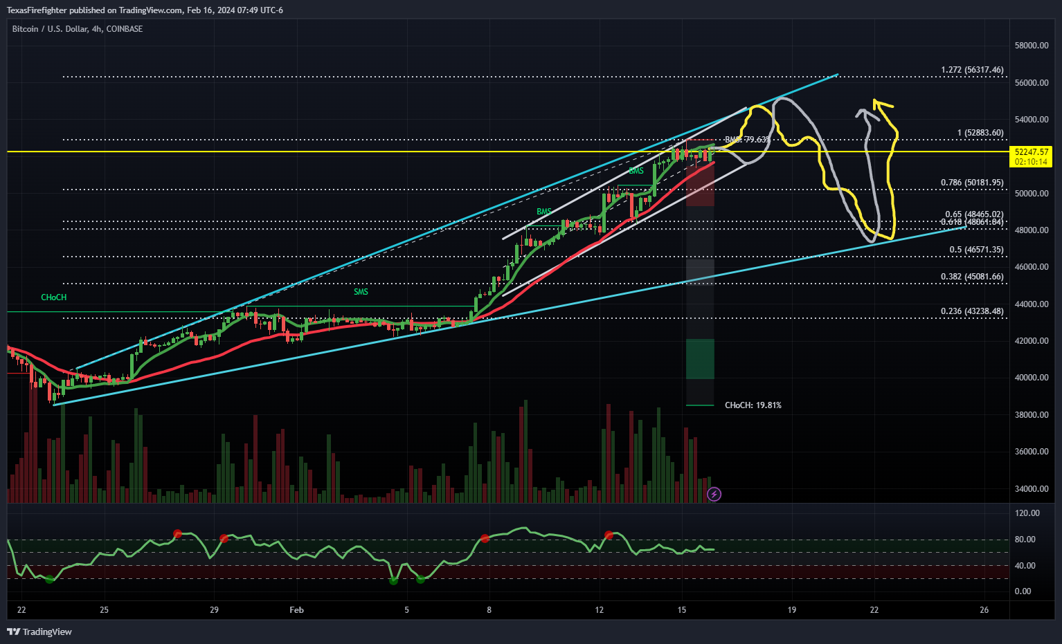This screenshot has height=644, width=1062.
Task: Click the 0.236 (43238.48) Fibonacci label
Action: [972, 311]
